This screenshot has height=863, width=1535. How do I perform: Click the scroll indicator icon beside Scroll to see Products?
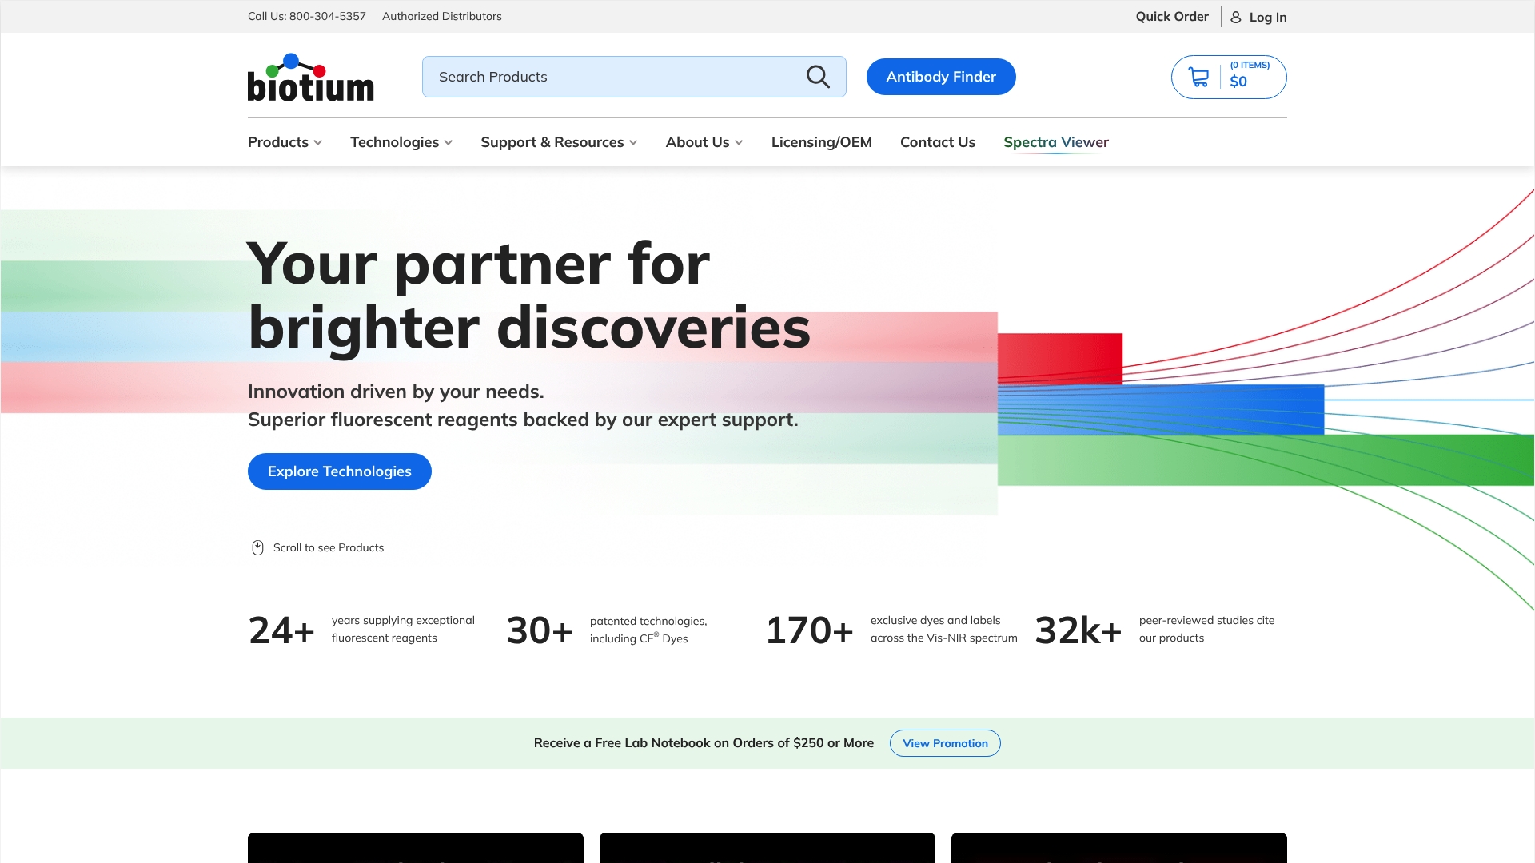(257, 547)
